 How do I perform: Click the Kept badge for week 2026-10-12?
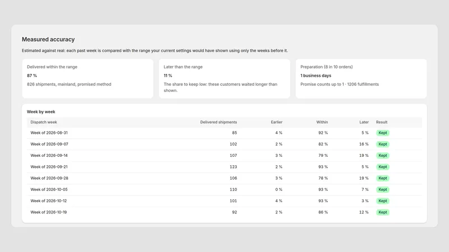383,201
